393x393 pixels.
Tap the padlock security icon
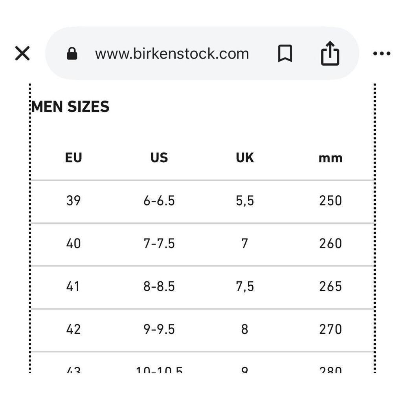pyautogui.click(x=72, y=53)
